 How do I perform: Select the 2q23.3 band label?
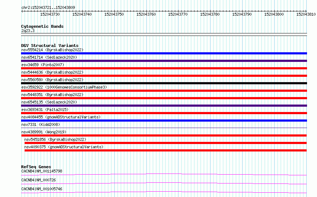point(28,31)
